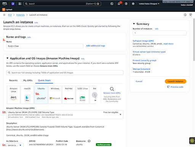Focus the AMI catalog search field
195x147 pixels.
(x=65, y=73)
